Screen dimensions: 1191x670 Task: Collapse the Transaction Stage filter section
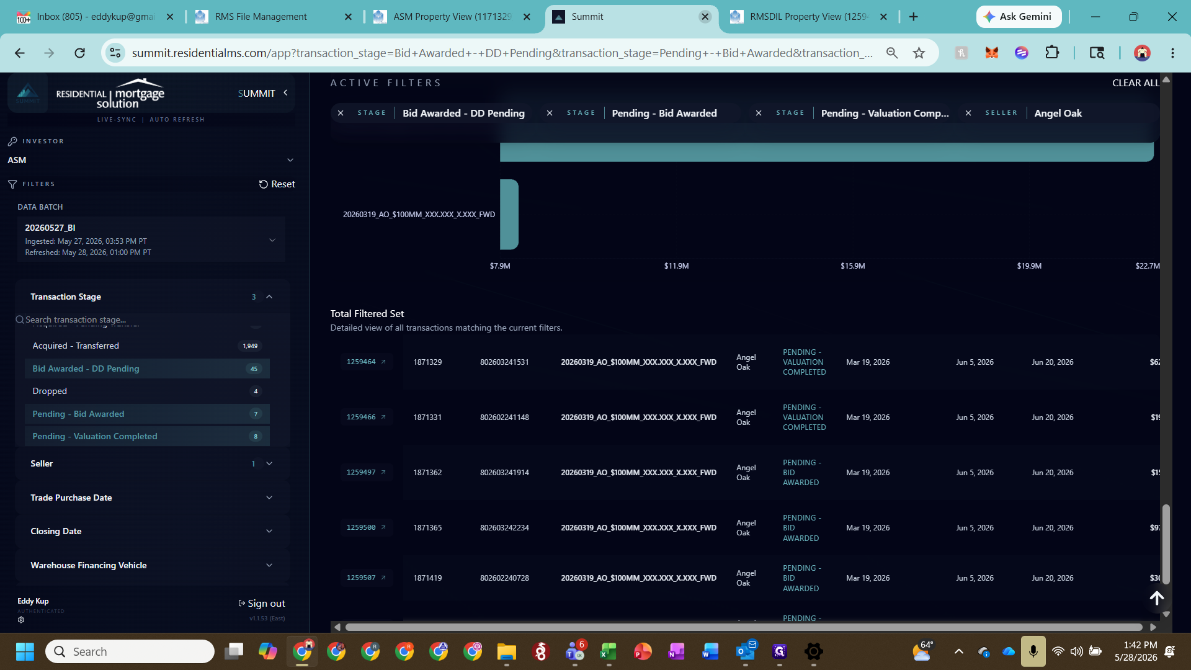(153, 297)
